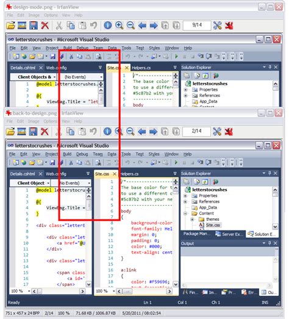Click 751 x 457 x 24 BPP status text
This screenshot has height=319, width=289.
pos(23,313)
